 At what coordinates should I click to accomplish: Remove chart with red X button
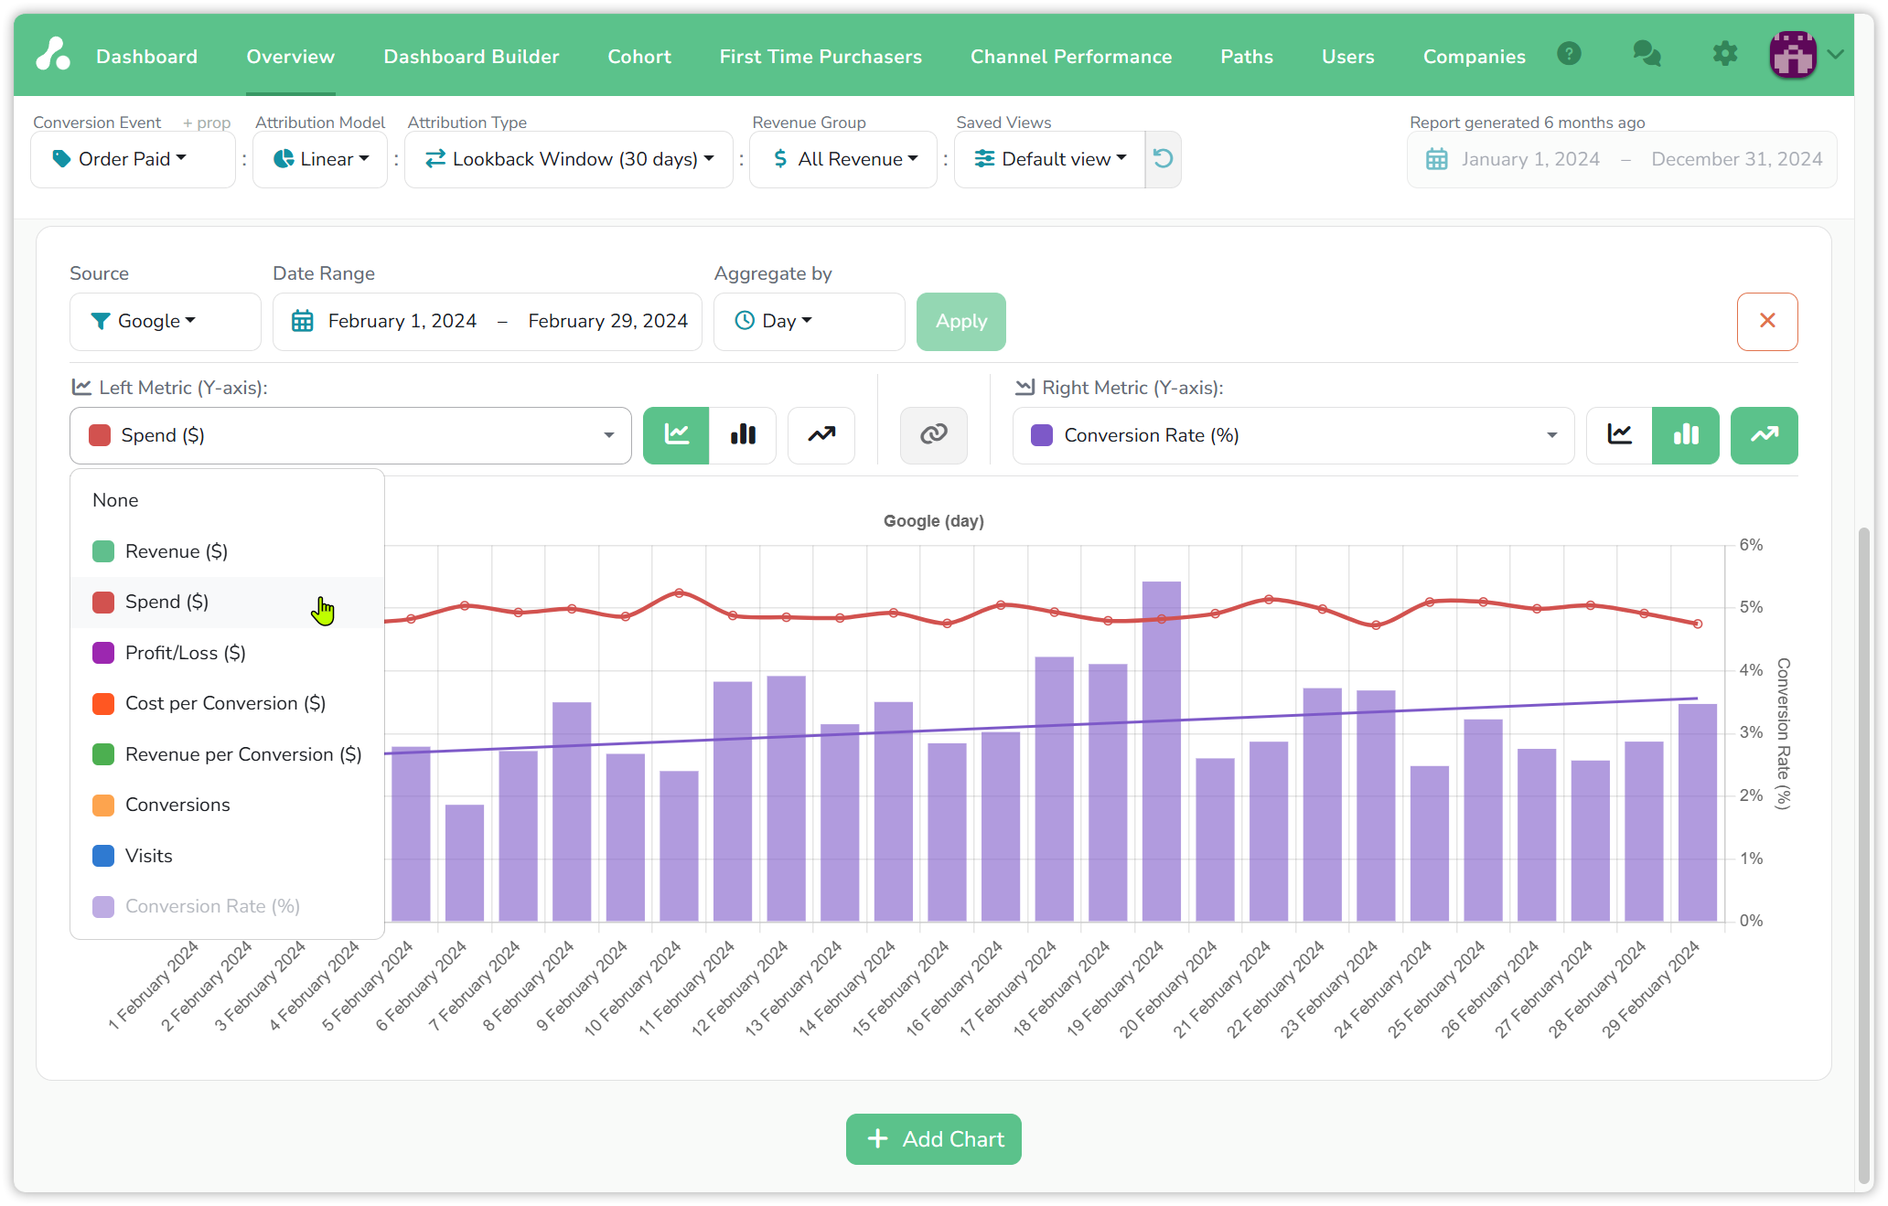click(1767, 321)
